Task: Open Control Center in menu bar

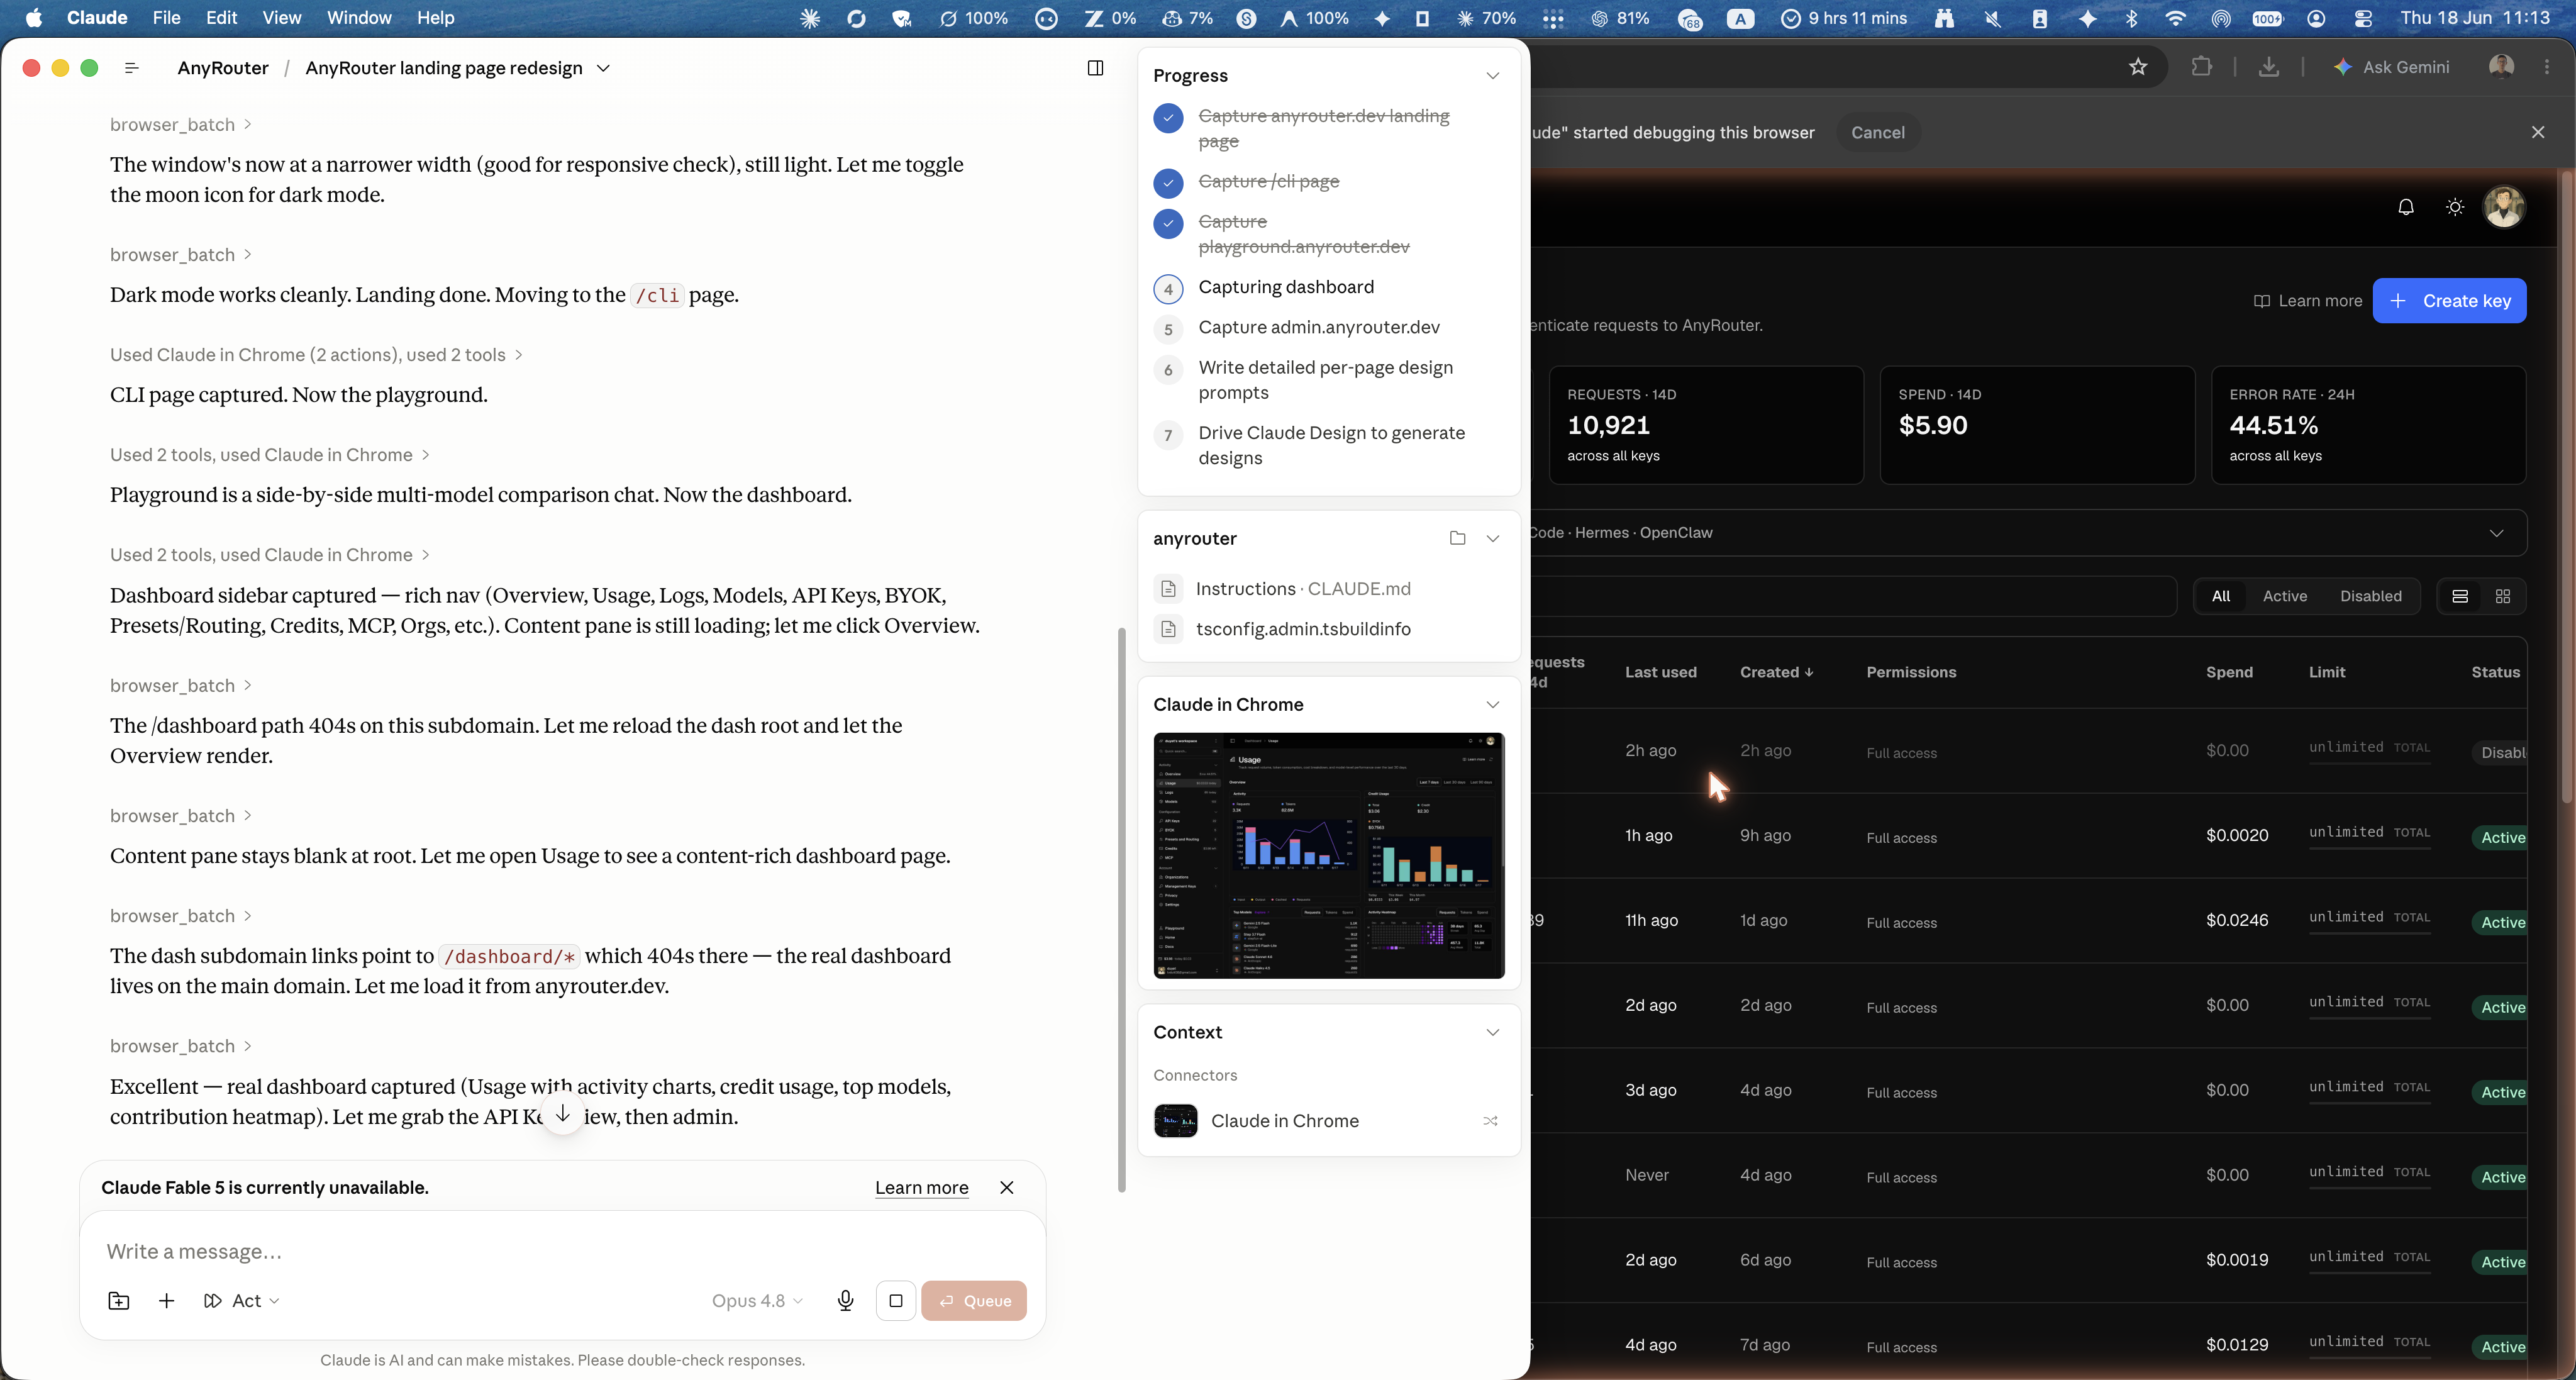Action: (2363, 18)
